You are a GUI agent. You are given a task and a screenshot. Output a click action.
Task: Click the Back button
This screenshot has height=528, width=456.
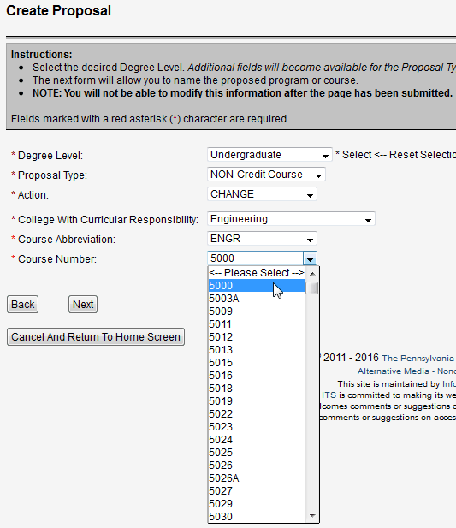22,305
